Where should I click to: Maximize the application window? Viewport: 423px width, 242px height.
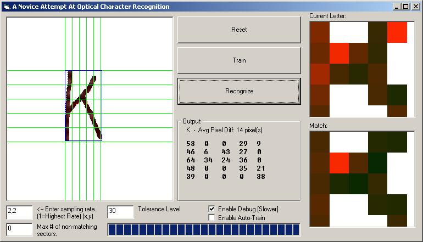(x=406, y=7)
